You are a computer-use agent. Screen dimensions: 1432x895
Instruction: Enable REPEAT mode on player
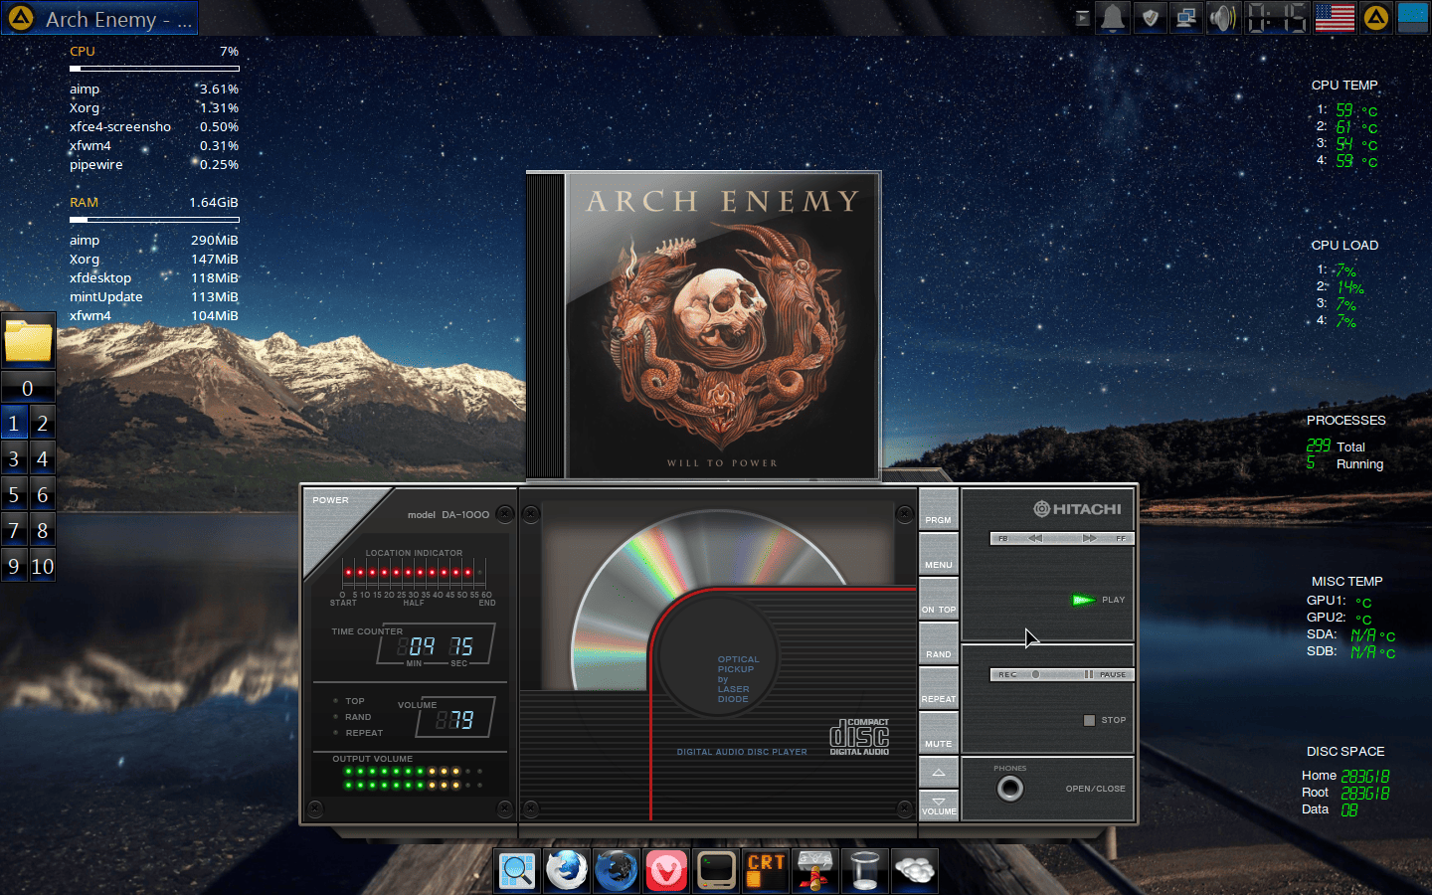click(x=938, y=688)
